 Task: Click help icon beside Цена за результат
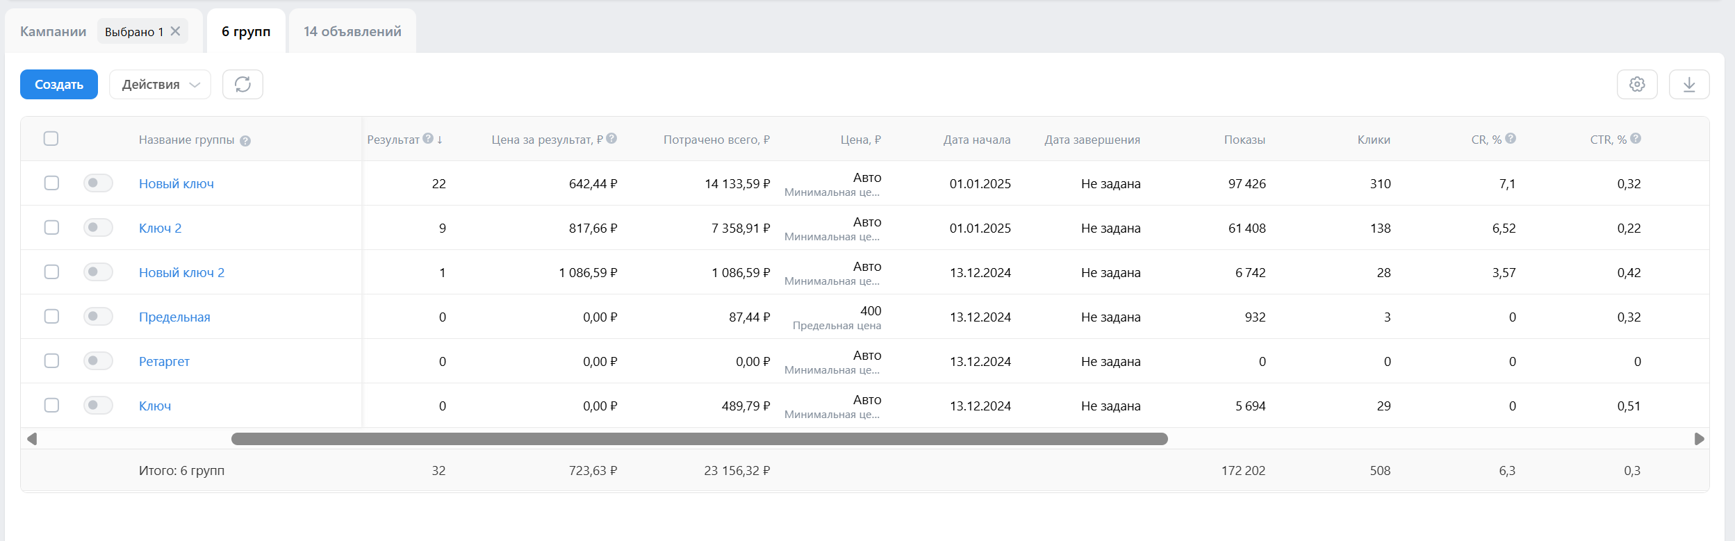(611, 139)
